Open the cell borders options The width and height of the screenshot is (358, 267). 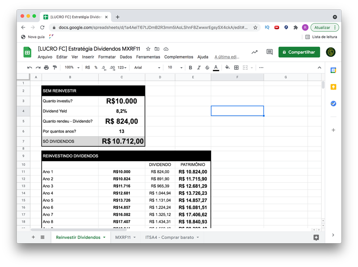pos(236,68)
